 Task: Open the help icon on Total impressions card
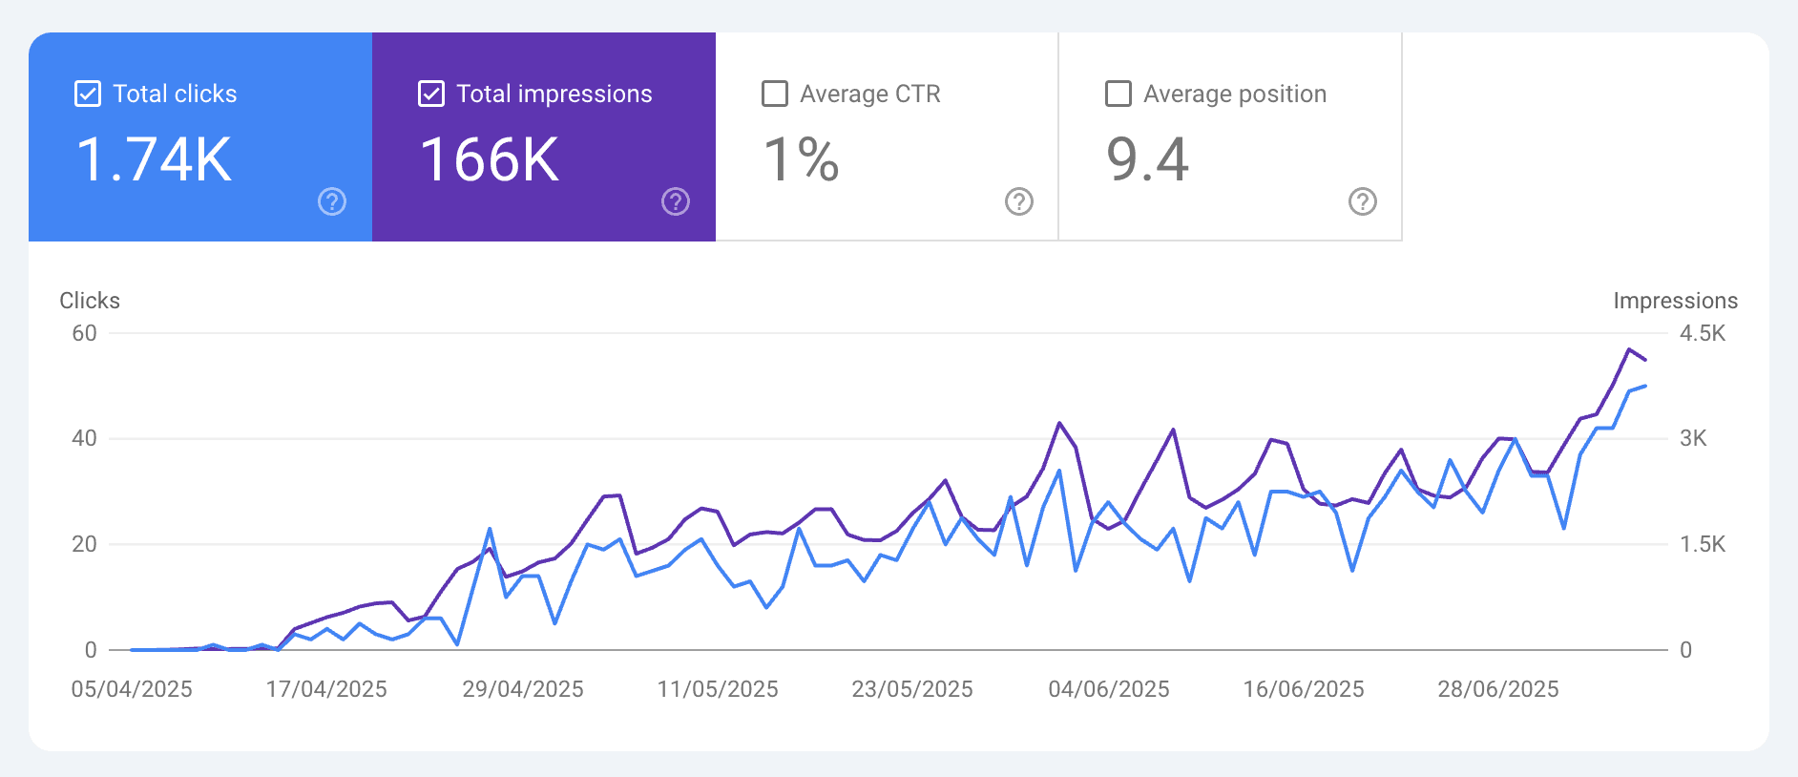(676, 201)
